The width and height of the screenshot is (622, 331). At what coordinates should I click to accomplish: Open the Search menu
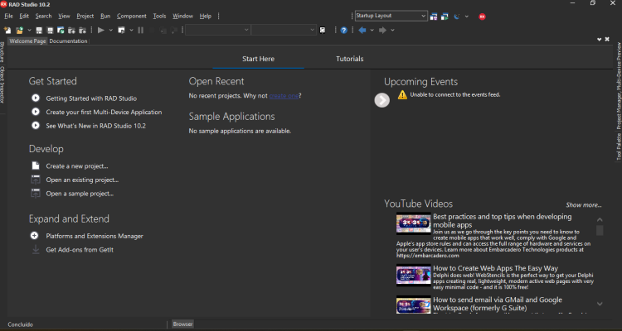click(x=44, y=16)
